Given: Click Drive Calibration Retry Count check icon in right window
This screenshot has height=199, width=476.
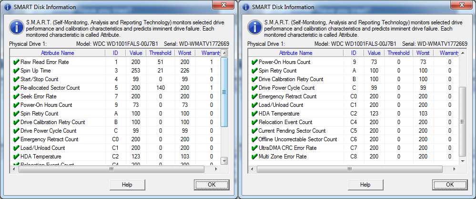Looking at the screenshot, I should pyautogui.click(x=254, y=79).
